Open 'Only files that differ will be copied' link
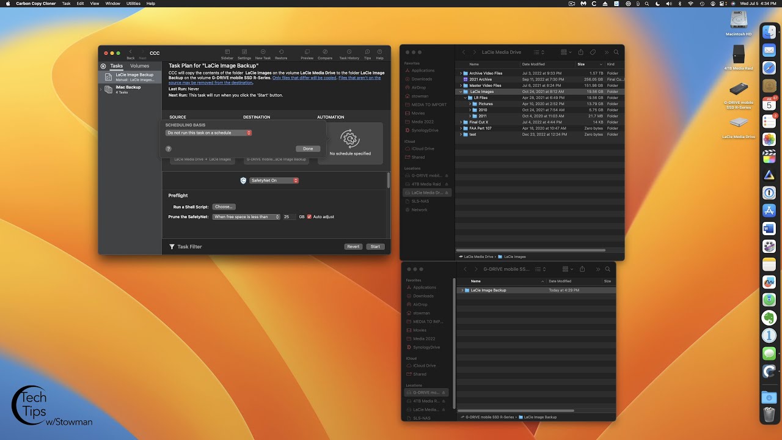 [304, 78]
